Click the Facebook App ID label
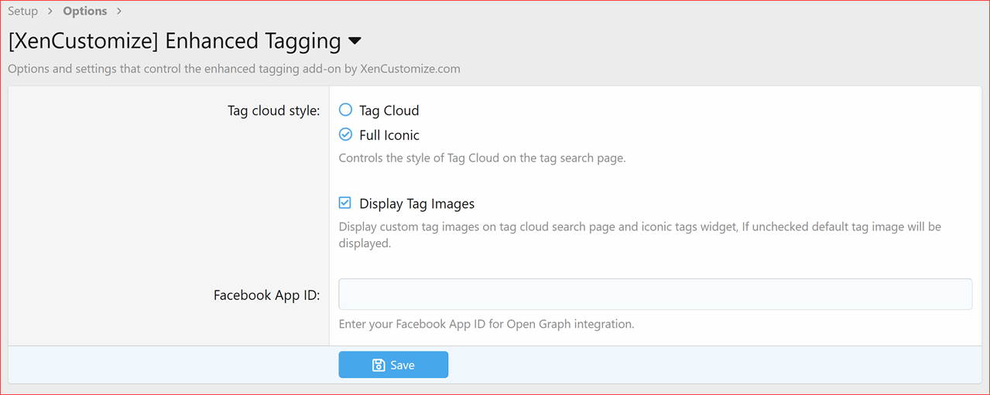This screenshot has height=395, width=990. [x=266, y=295]
